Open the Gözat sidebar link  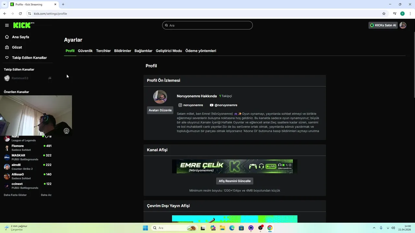coord(17,47)
